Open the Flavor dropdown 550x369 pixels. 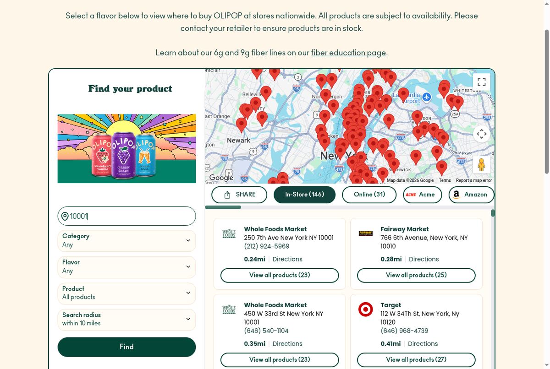pos(126,266)
